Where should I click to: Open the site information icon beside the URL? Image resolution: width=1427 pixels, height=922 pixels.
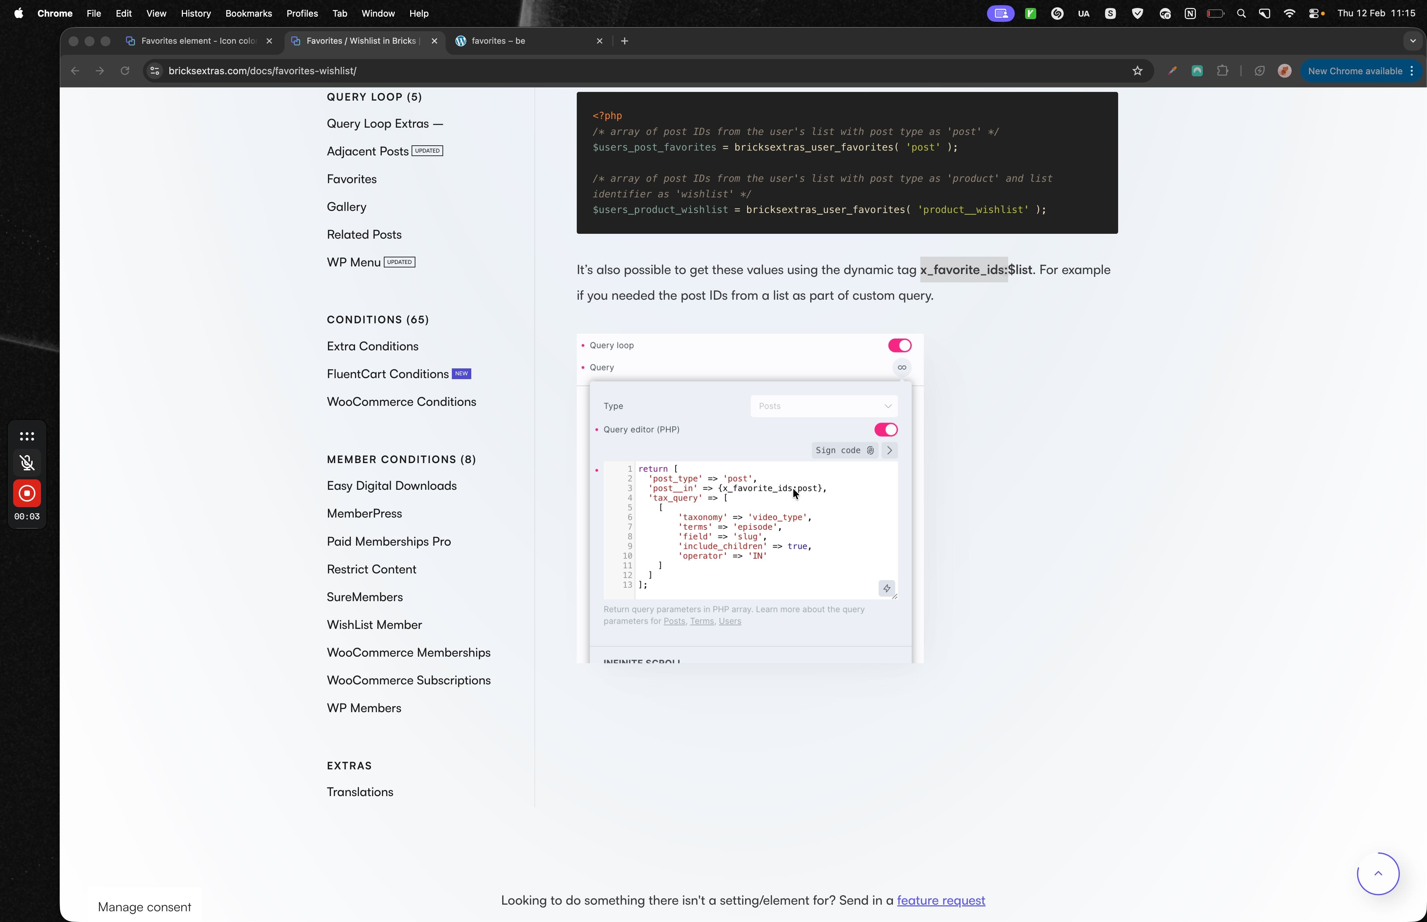point(154,71)
